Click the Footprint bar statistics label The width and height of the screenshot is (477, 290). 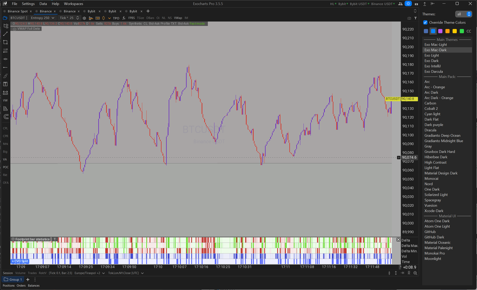(33, 239)
